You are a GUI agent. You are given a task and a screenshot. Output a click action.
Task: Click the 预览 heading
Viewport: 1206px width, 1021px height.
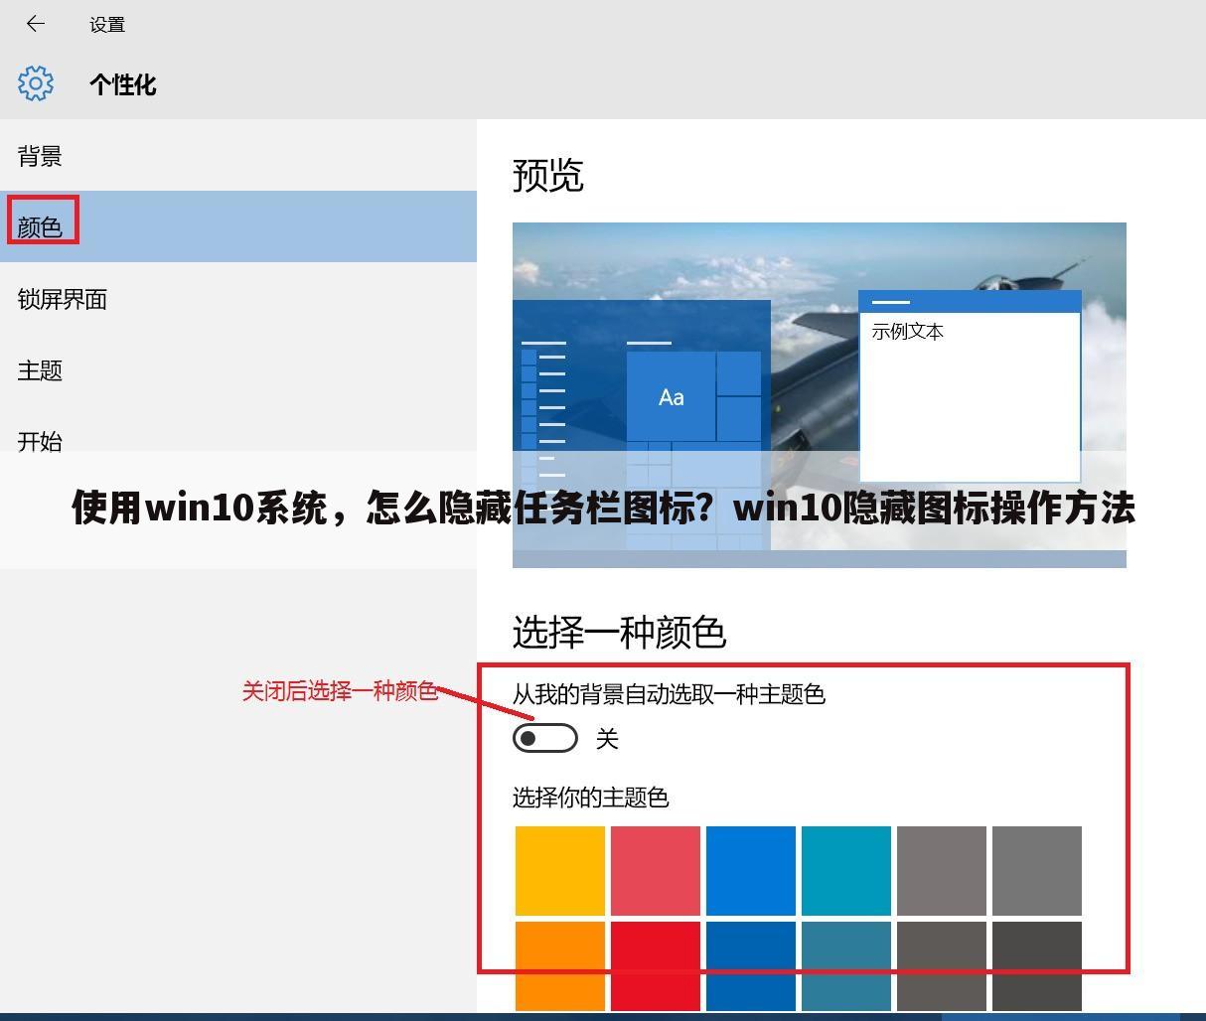click(548, 175)
